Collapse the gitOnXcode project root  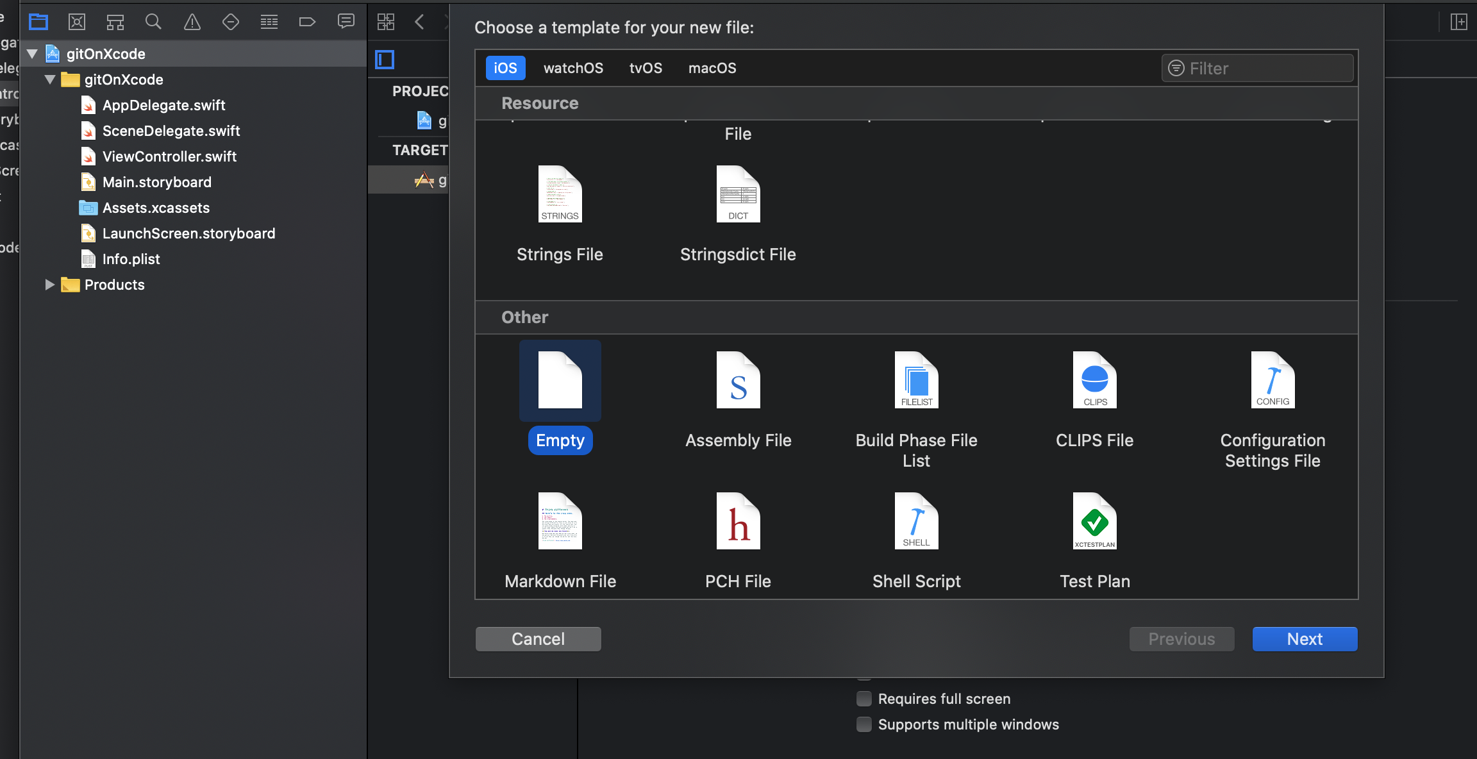(x=32, y=54)
